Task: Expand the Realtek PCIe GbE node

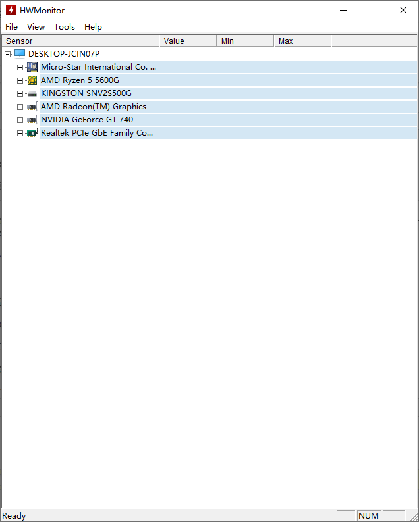Action: pyautogui.click(x=20, y=133)
